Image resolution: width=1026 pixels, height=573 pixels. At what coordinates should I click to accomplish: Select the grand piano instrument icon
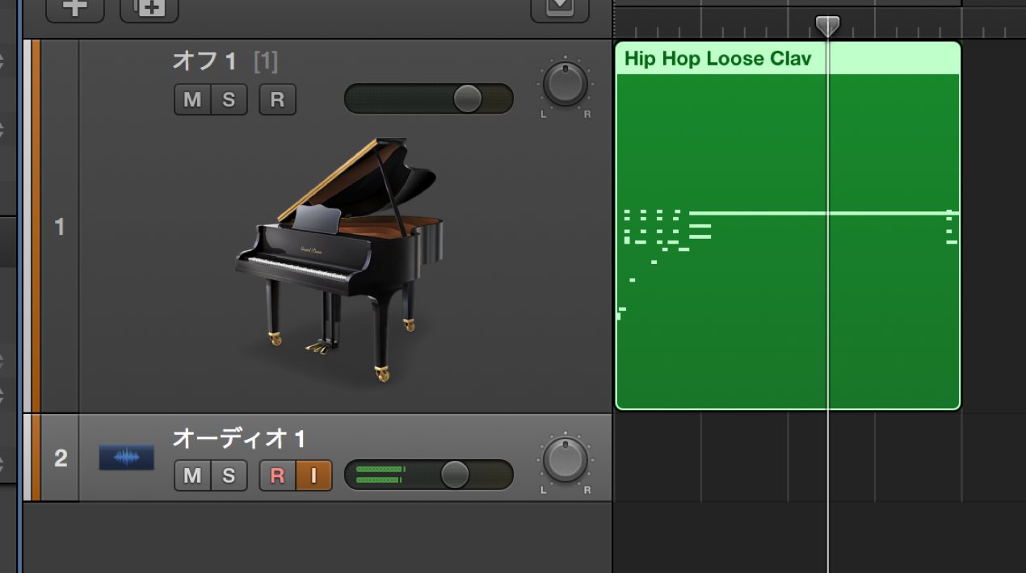[339, 258]
